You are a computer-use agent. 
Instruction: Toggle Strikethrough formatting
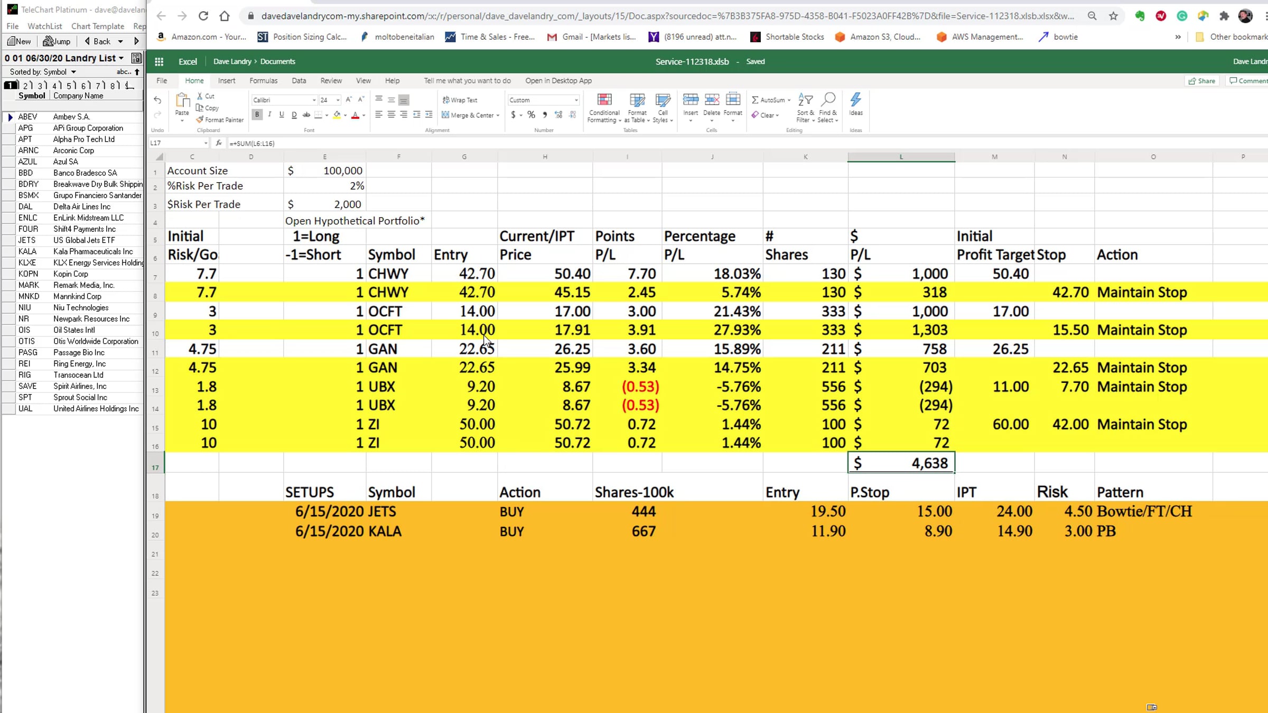(306, 115)
